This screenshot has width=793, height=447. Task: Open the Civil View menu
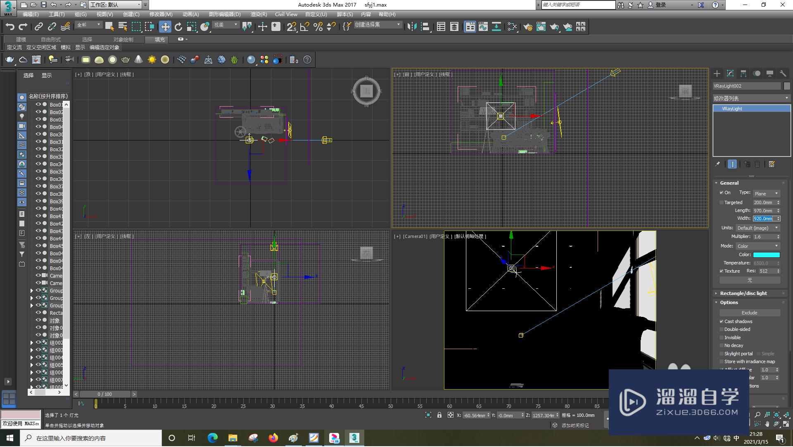tap(286, 14)
